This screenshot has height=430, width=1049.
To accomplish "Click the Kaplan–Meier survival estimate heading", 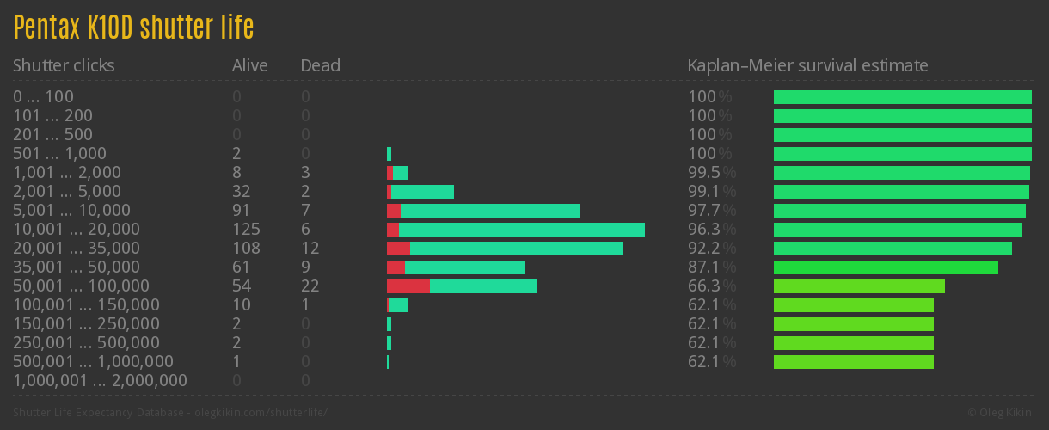I will 807,65.
